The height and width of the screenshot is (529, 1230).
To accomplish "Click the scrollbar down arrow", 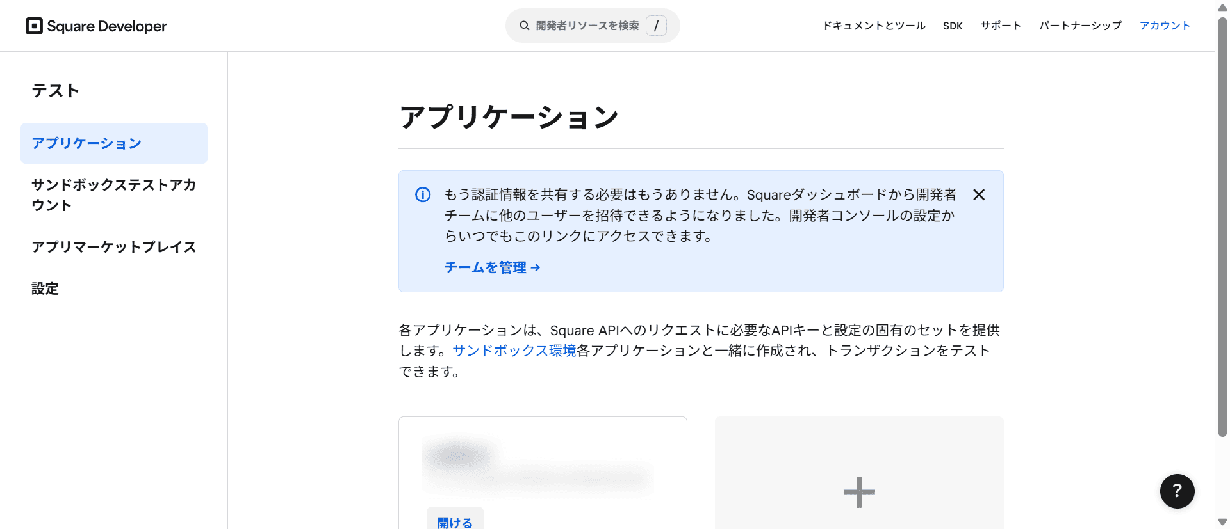I will 1222,522.
